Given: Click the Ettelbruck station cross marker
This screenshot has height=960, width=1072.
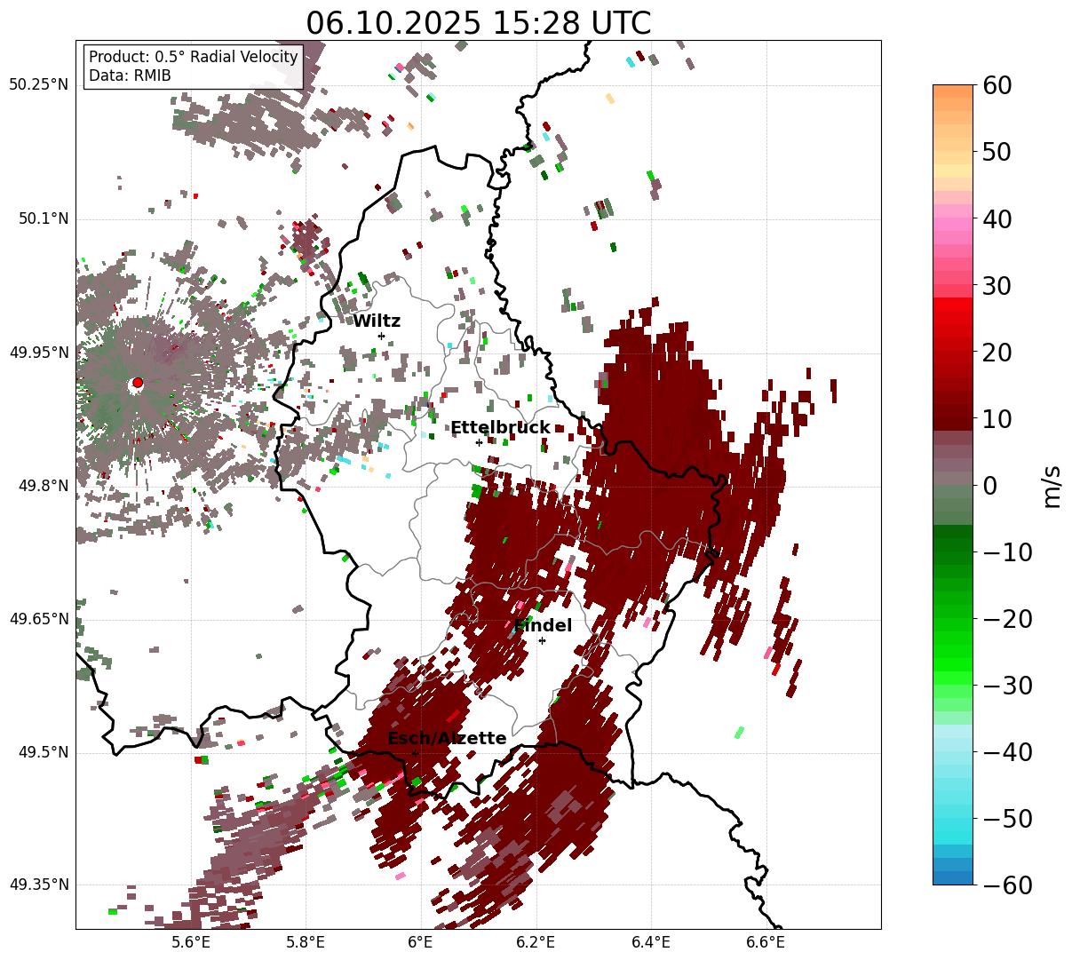Looking at the screenshot, I should pyautogui.click(x=479, y=442).
